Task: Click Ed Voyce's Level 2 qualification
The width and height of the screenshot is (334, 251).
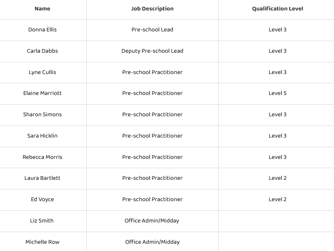Action: 278,200
